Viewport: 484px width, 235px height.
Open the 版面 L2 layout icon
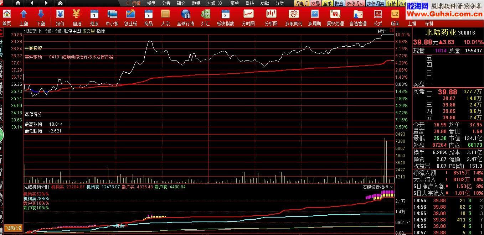[395, 17]
